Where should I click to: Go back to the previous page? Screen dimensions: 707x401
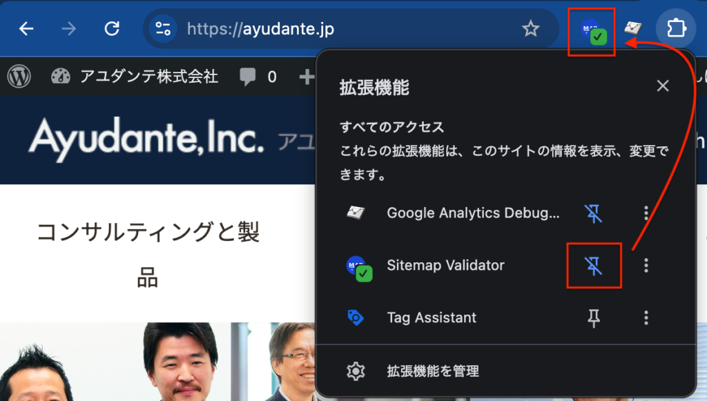tap(26, 29)
